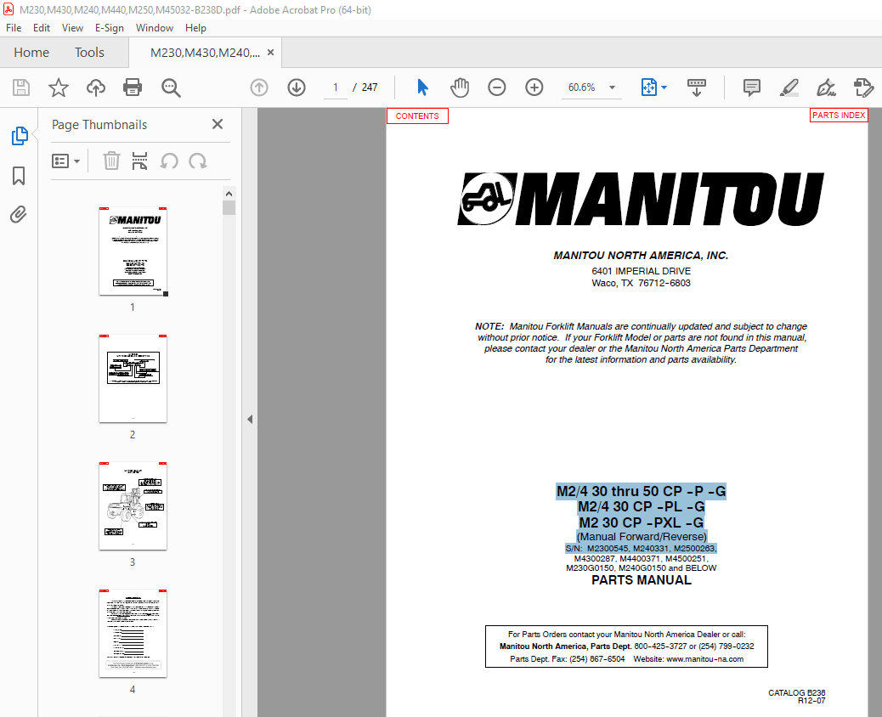Screen dimensions: 882x717
Task: Open the Find text magnifier
Action: tap(171, 88)
